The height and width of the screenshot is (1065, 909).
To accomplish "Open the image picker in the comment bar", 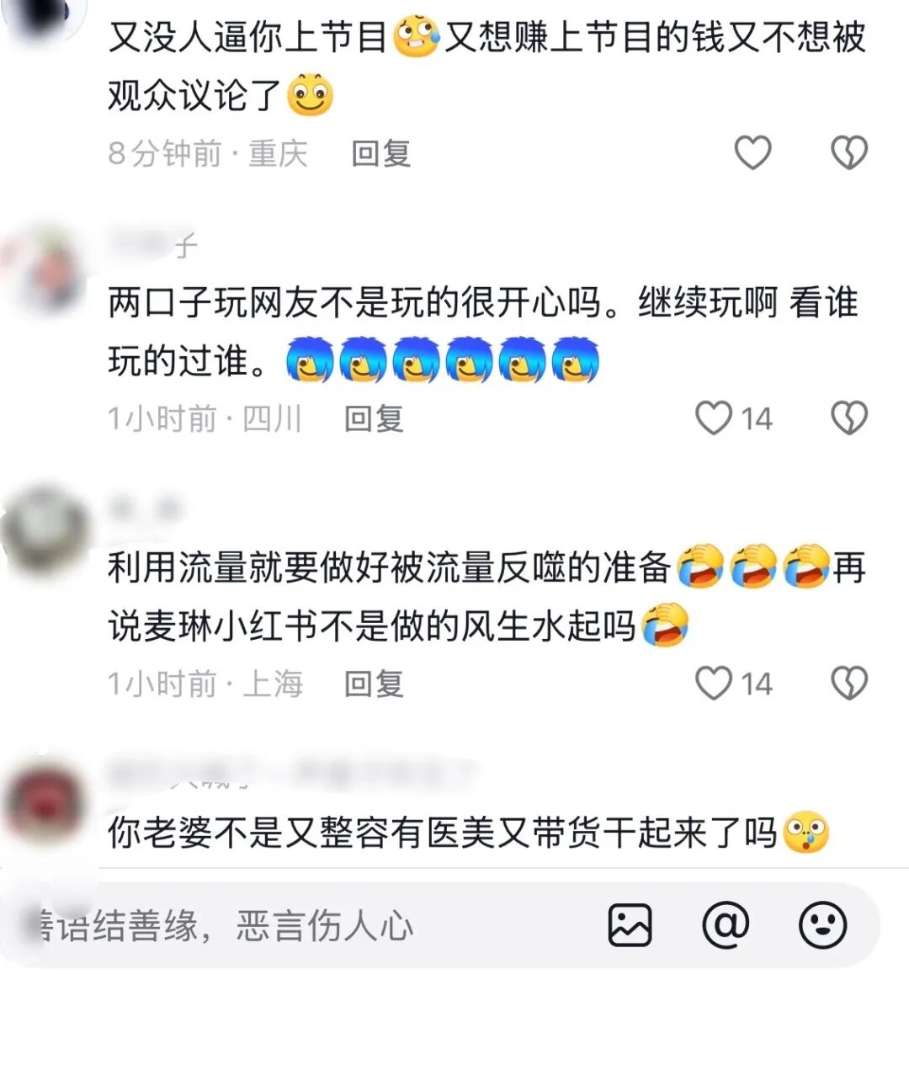I will (630, 925).
